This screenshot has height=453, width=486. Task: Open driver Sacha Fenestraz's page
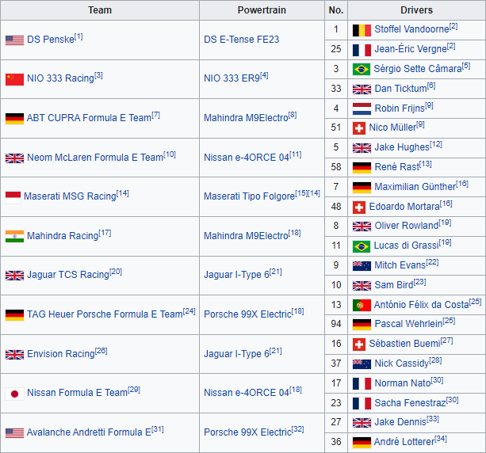coord(410,403)
